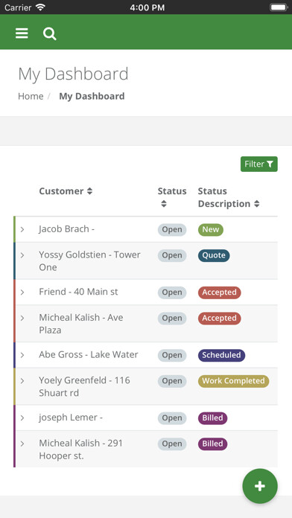The width and height of the screenshot is (292, 518).
Task: Select the Quote status badge
Action: (x=214, y=255)
